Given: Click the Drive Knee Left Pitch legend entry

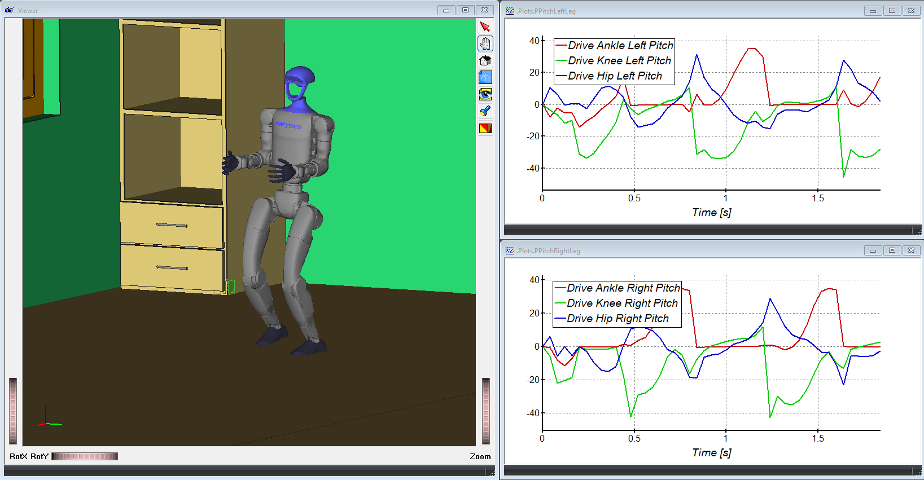Looking at the screenshot, I should pos(614,60).
